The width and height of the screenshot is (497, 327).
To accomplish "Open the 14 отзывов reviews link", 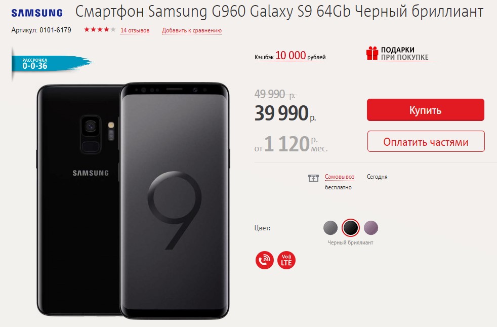I will [x=135, y=30].
